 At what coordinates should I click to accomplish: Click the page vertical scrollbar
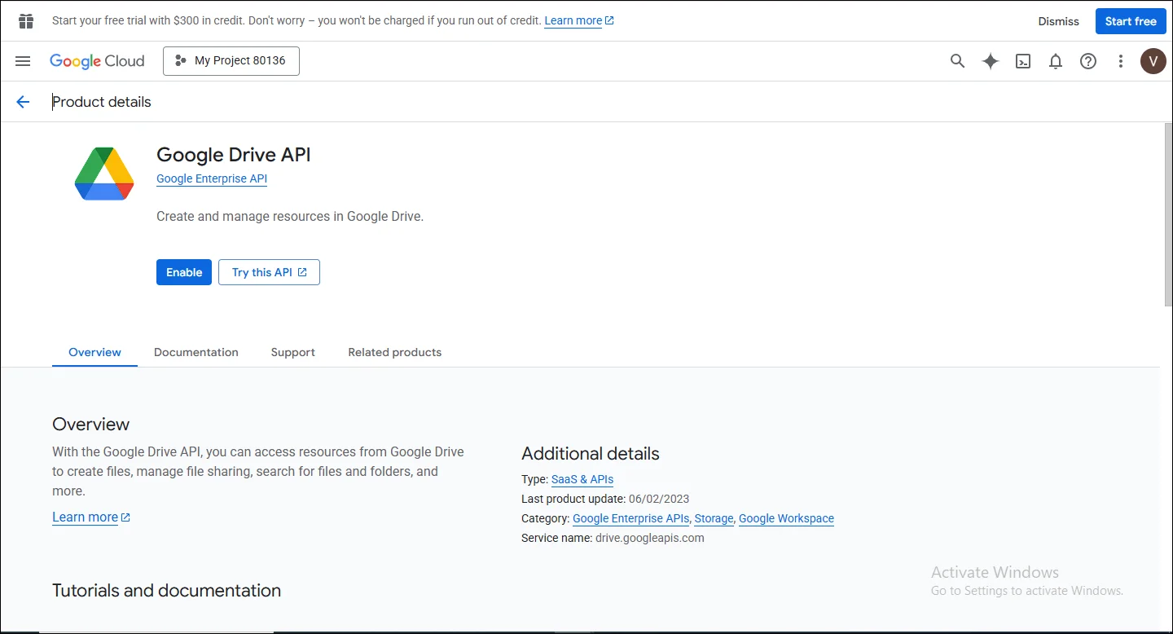coord(1168,215)
